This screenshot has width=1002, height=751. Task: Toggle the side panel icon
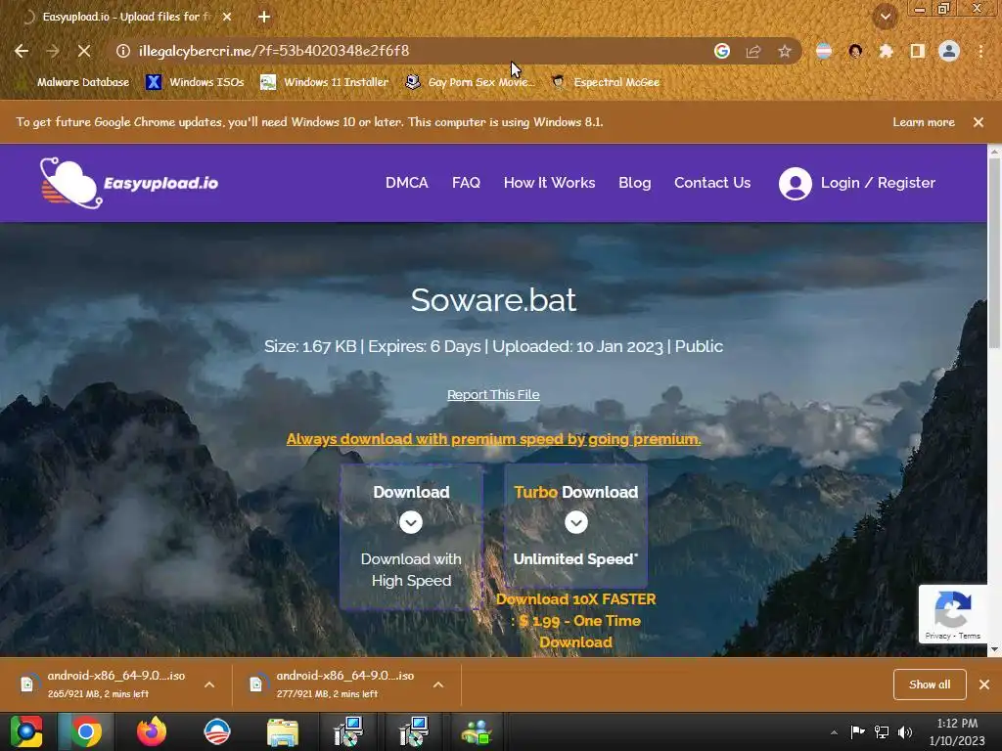(918, 51)
